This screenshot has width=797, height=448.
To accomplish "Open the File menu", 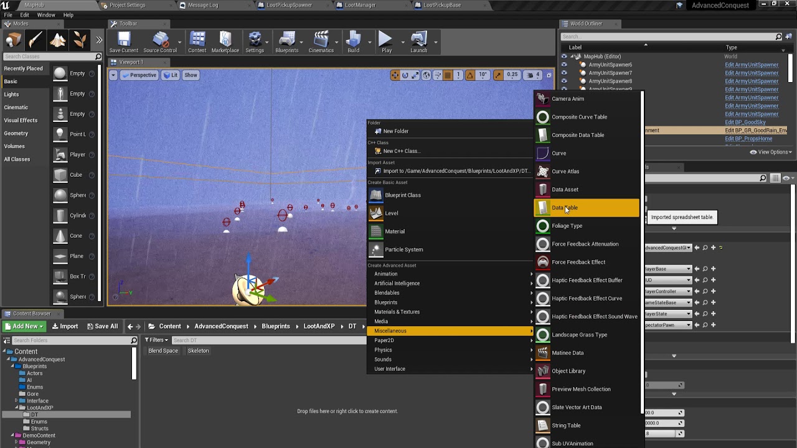I will (8, 15).
